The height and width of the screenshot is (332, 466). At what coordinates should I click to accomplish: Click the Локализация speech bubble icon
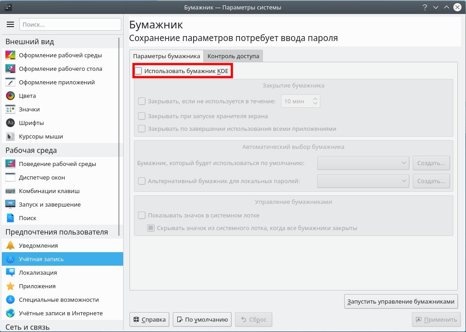[10, 272]
